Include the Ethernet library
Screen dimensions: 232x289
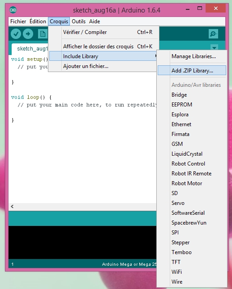point(192,124)
